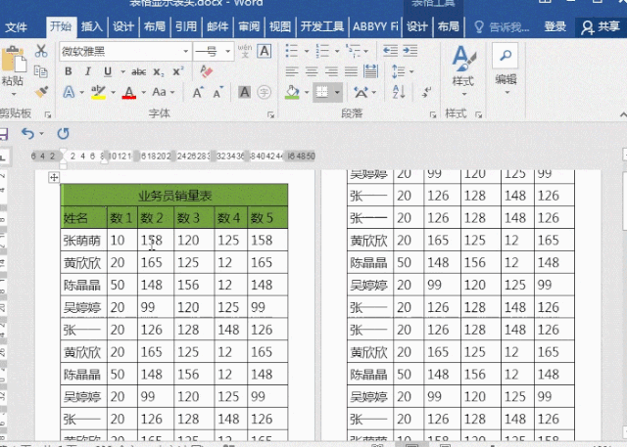Click the Copy icon in clipboard group
627x447 pixels.
(x=41, y=71)
